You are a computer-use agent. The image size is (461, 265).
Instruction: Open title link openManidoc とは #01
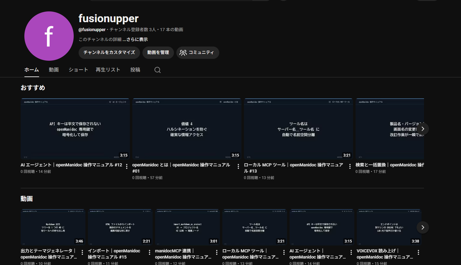(181, 168)
